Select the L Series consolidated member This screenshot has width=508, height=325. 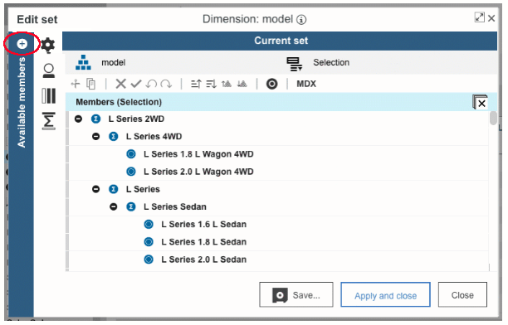click(143, 189)
